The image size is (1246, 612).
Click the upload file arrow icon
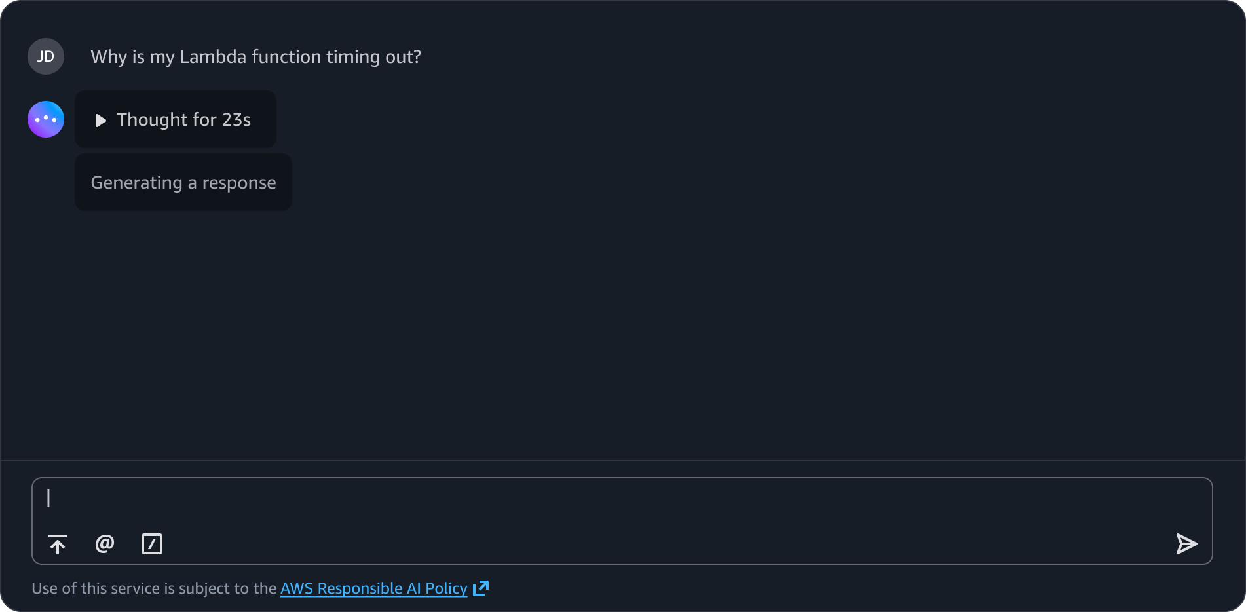58,544
